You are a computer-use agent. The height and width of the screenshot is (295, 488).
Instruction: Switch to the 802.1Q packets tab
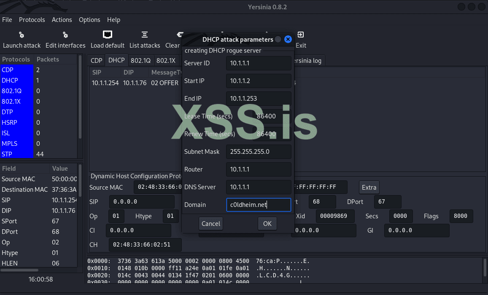(x=140, y=60)
